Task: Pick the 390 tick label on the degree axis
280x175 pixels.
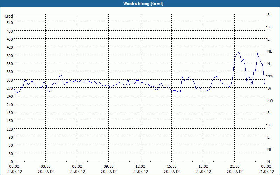Action: (10, 56)
